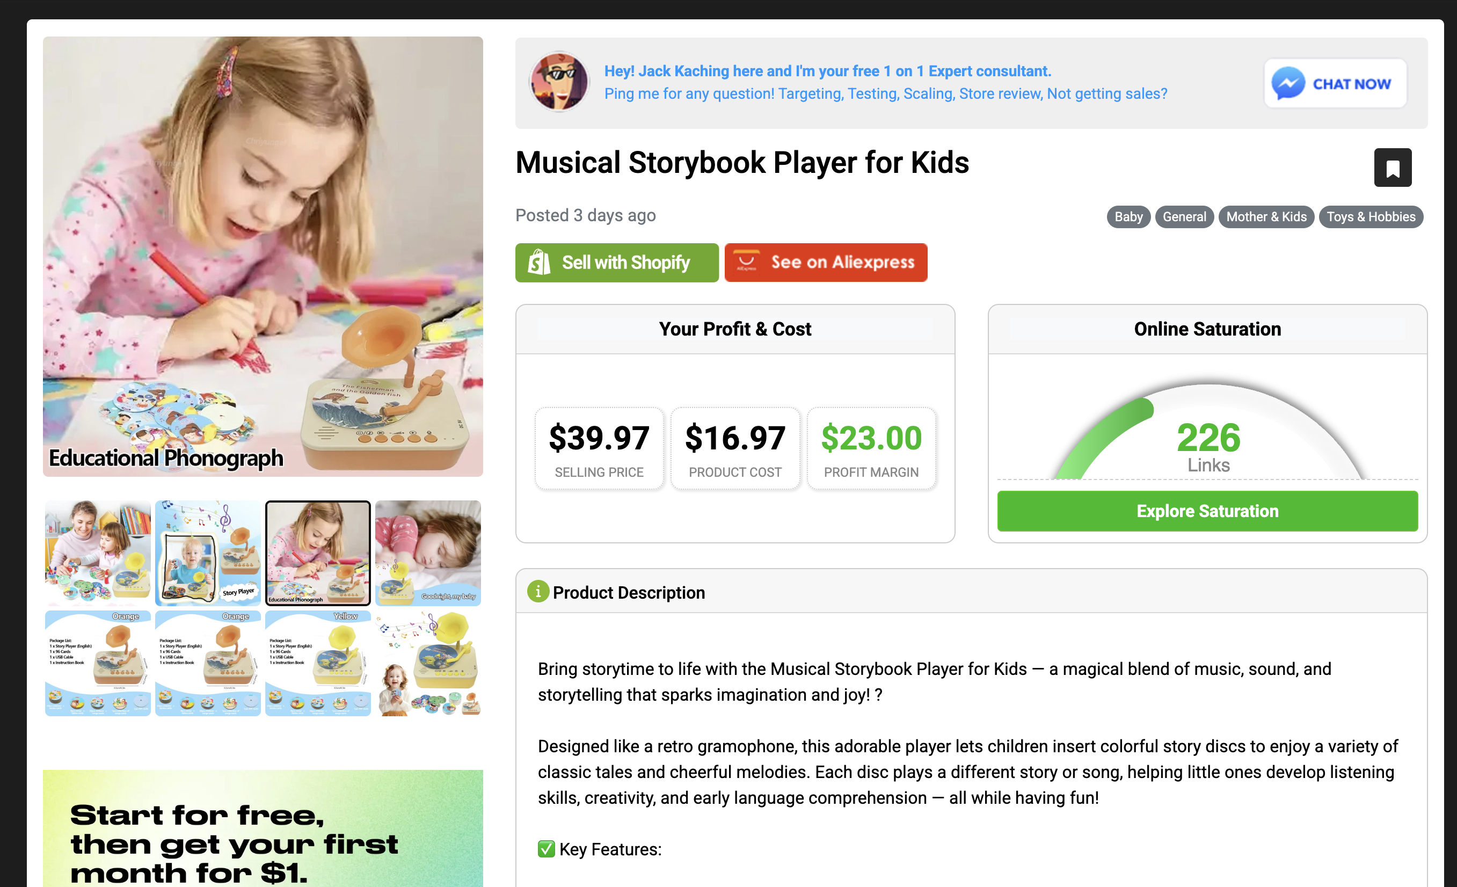Show the sleeping baby Goodnight thumbnail
The height and width of the screenshot is (887, 1457).
pyautogui.click(x=427, y=552)
